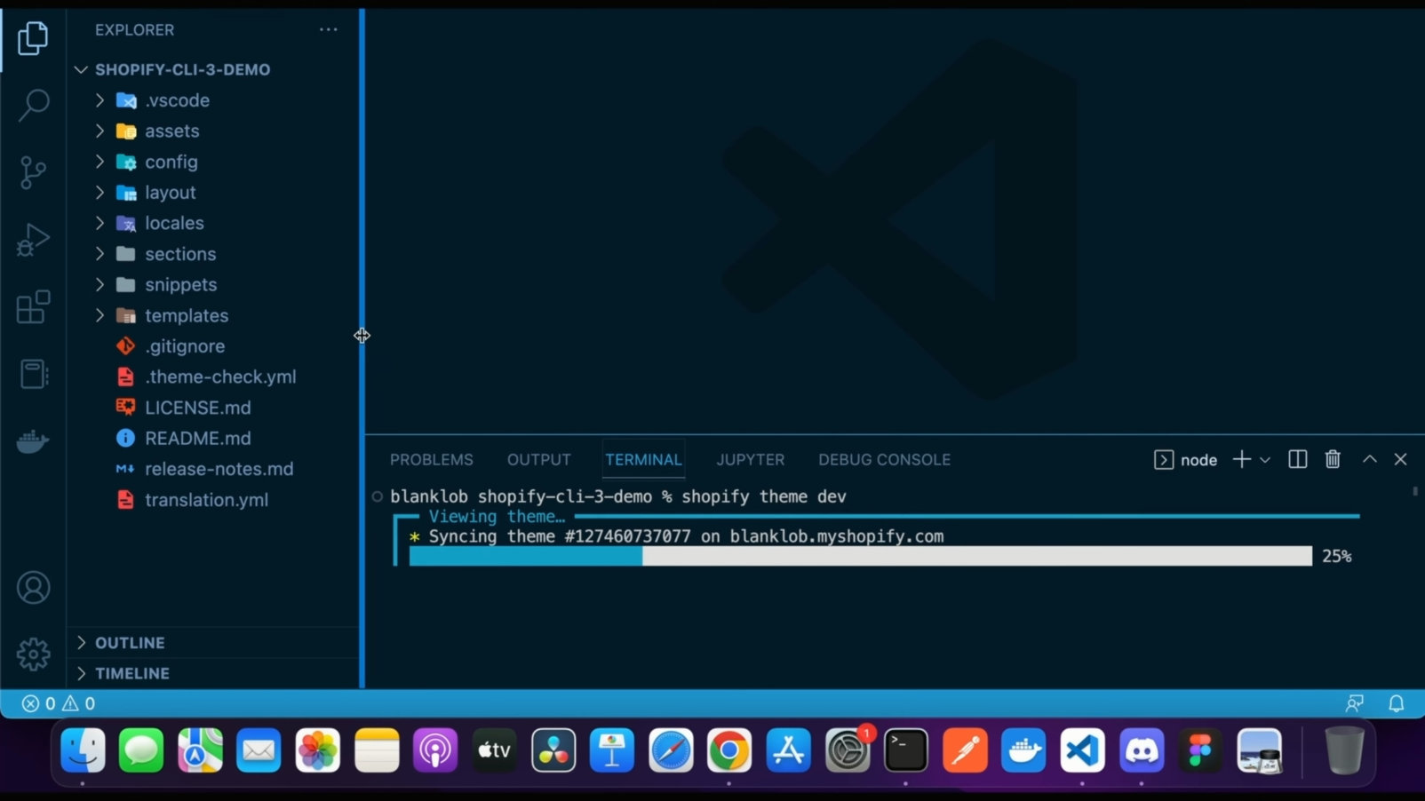Open the notebook icon in activity bar

pyautogui.click(x=33, y=374)
